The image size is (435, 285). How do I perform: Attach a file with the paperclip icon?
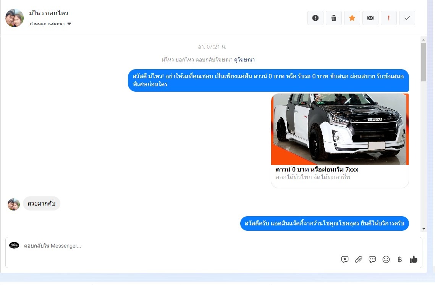359,259
